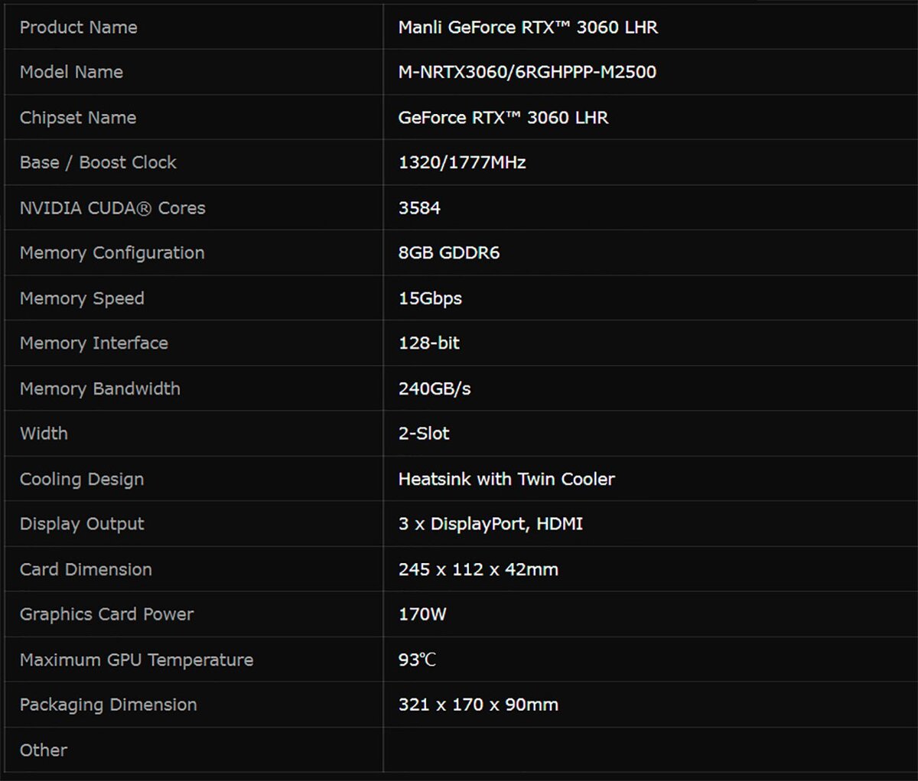The height and width of the screenshot is (781, 918).
Task: Select temperature value '93℃'
Action: [x=417, y=660]
